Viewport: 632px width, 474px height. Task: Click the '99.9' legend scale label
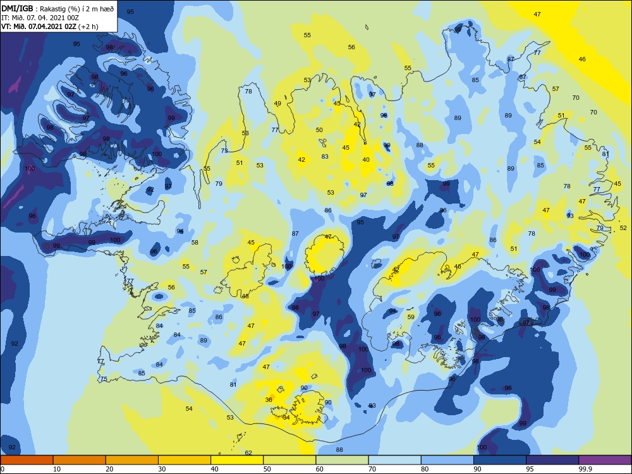click(x=585, y=469)
